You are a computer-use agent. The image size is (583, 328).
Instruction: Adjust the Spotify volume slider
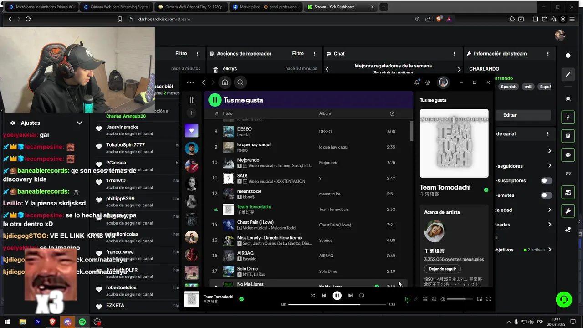click(x=460, y=299)
